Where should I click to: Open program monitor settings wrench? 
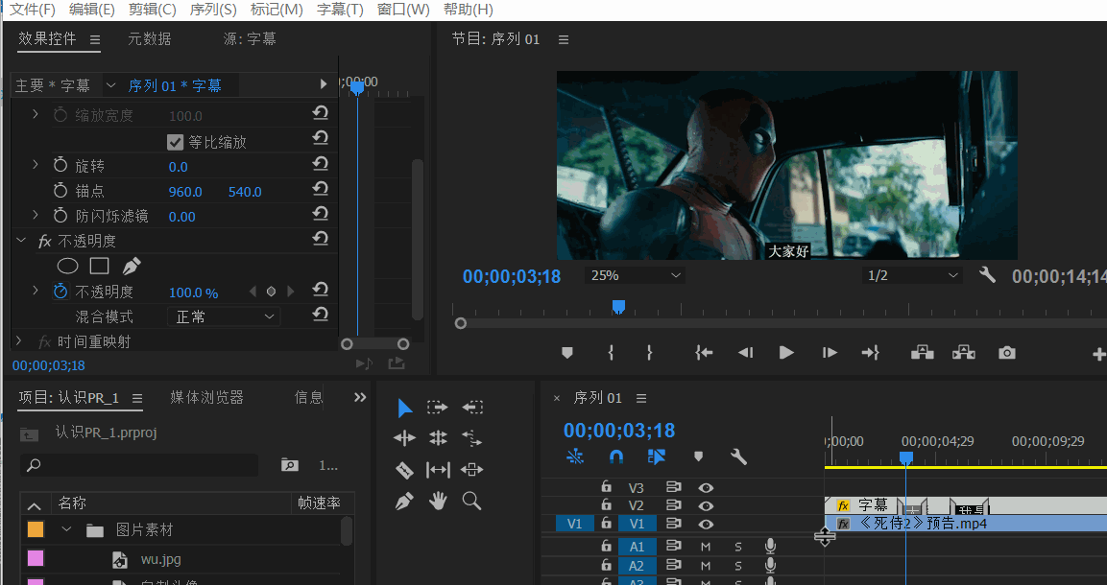987,275
